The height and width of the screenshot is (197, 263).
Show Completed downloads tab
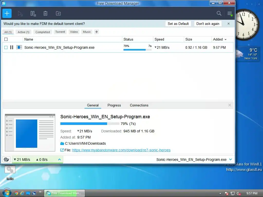(43, 32)
